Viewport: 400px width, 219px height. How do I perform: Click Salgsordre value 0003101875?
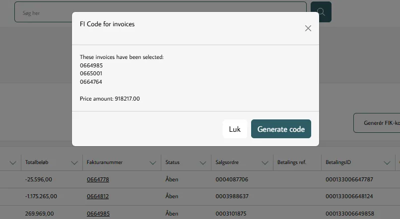[x=231, y=214]
